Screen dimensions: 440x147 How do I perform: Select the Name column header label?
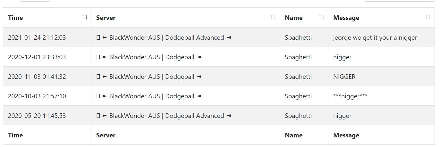(x=294, y=18)
